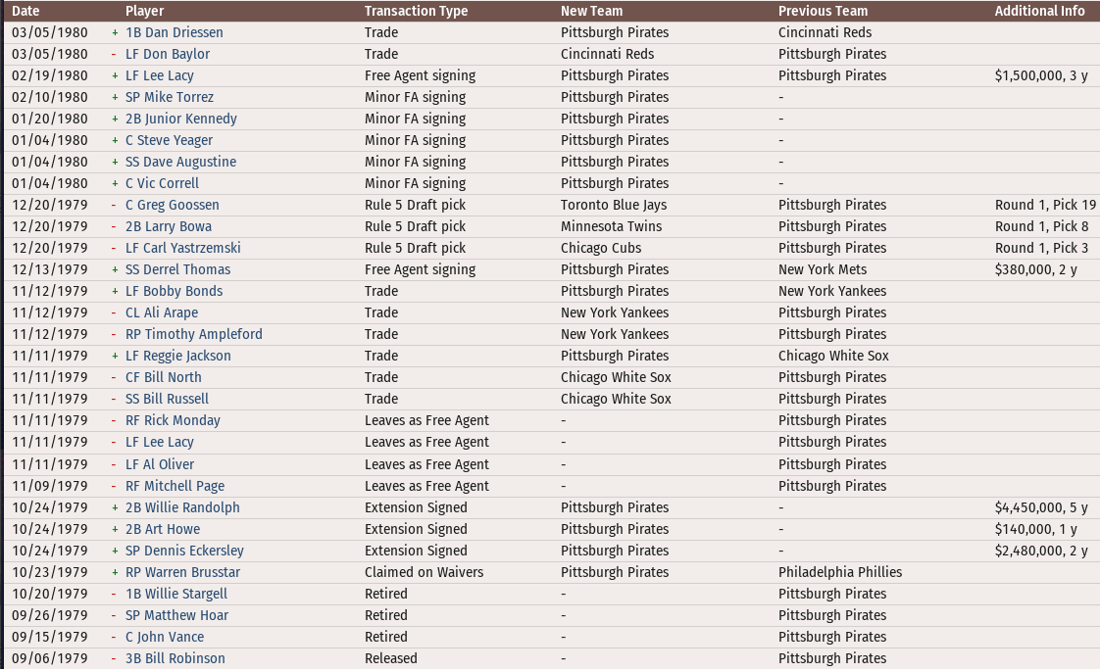Click the 'Minnesota Twins' team cell
The width and height of the screenshot is (1100, 672).
pyautogui.click(x=611, y=226)
